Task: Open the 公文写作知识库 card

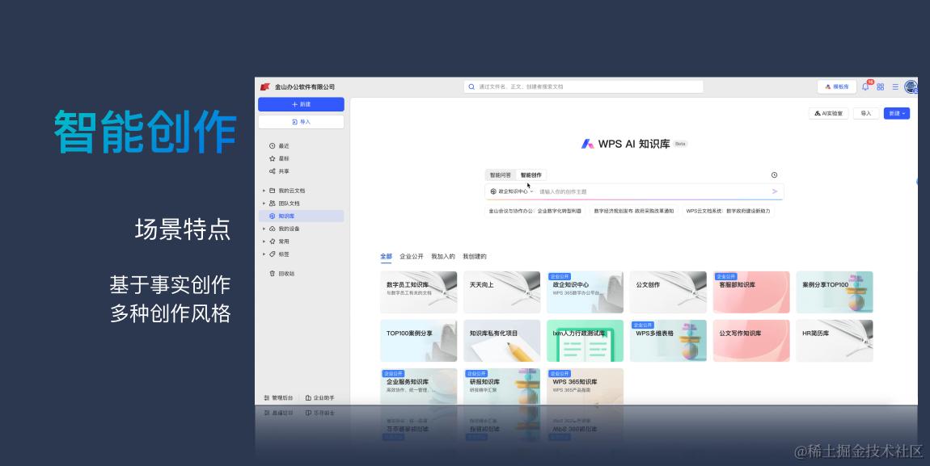Action: pyautogui.click(x=751, y=341)
